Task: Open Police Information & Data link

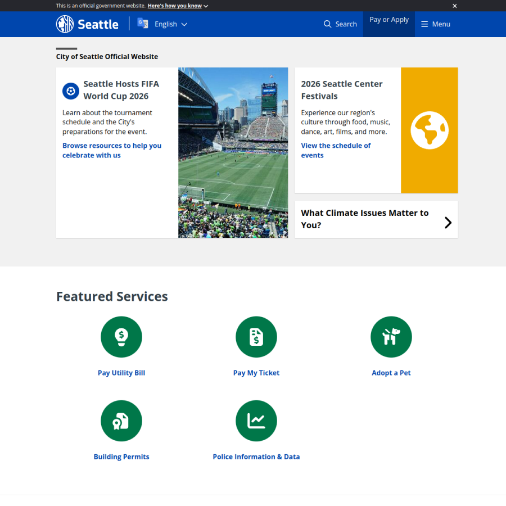Action: tap(256, 457)
